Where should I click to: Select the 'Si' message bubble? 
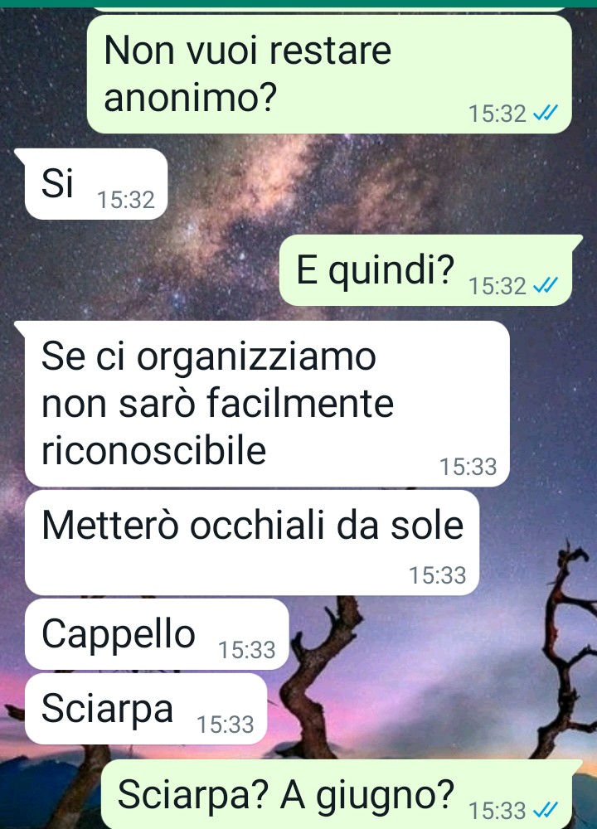point(95,184)
